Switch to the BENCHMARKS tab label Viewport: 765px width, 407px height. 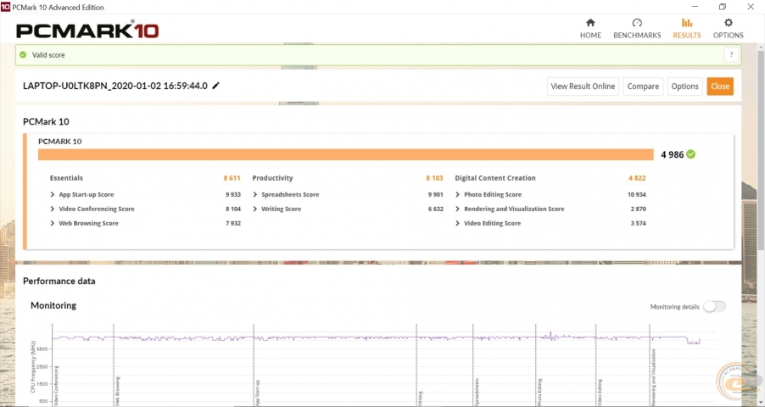(x=637, y=35)
